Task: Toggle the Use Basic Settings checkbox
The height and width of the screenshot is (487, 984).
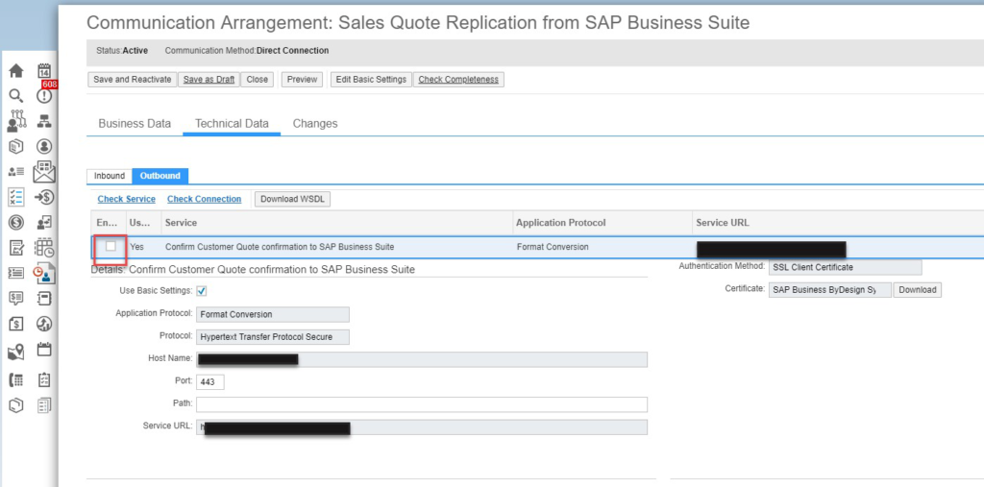Action: tap(202, 291)
